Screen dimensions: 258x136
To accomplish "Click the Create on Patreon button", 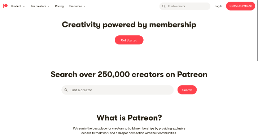I will click(x=241, y=6).
